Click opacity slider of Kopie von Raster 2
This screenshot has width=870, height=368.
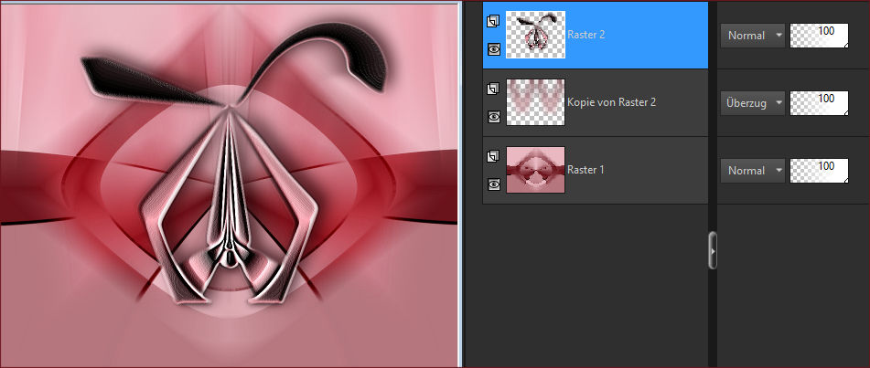[x=819, y=102]
